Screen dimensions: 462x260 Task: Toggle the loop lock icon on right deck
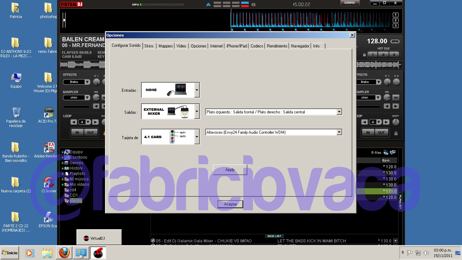tap(396, 133)
